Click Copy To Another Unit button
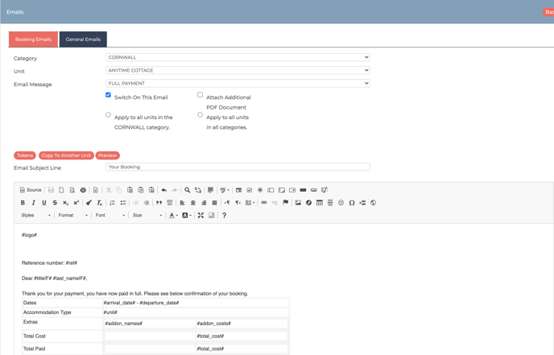This screenshot has height=355, width=554. (66, 155)
